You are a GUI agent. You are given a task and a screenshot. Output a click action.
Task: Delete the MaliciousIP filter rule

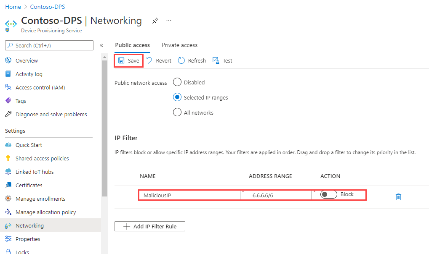tap(398, 196)
